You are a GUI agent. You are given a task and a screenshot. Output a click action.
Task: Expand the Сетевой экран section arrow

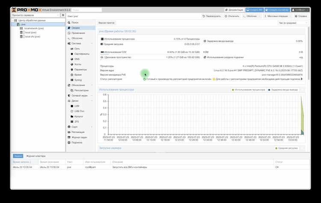click(x=92, y=96)
